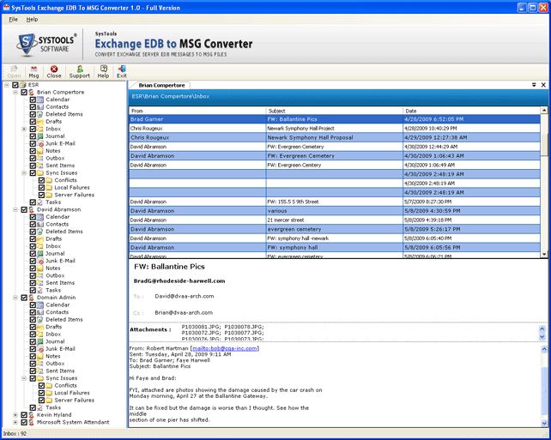Select the Newark Symphony Hall Proposal message
The width and height of the screenshot is (551, 440).
tap(335, 137)
